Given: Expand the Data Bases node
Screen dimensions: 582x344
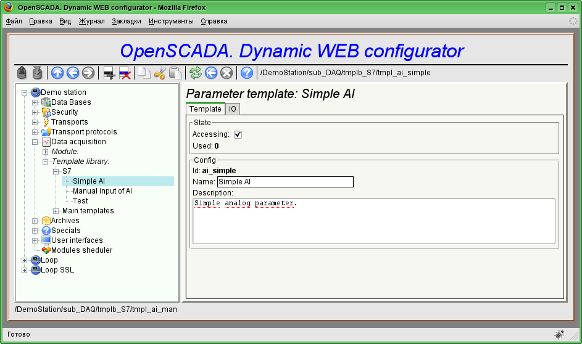Looking at the screenshot, I should pyautogui.click(x=35, y=102).
